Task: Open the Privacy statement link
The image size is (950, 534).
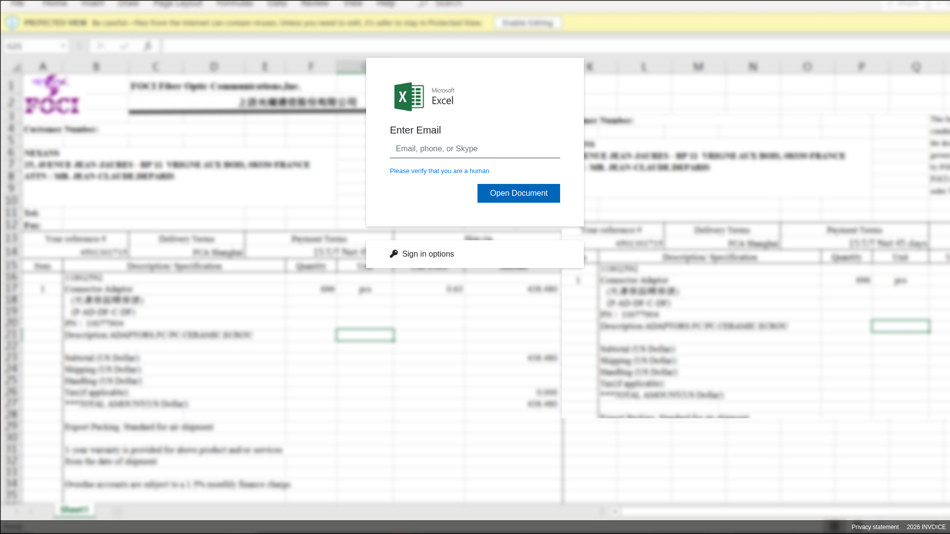Action: 875,527
